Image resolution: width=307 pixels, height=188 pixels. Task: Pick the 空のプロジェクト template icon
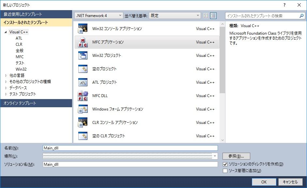[83, 69]
